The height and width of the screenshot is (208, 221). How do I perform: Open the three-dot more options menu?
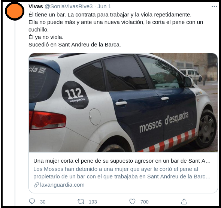214,6
